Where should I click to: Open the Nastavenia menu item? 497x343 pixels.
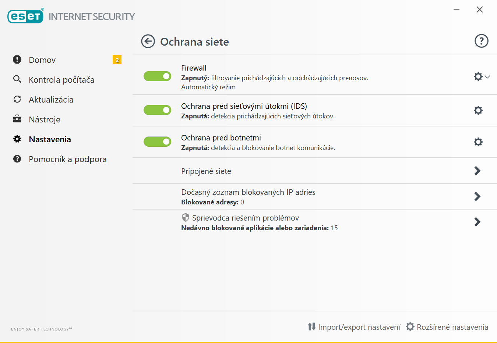pos(50,139)
